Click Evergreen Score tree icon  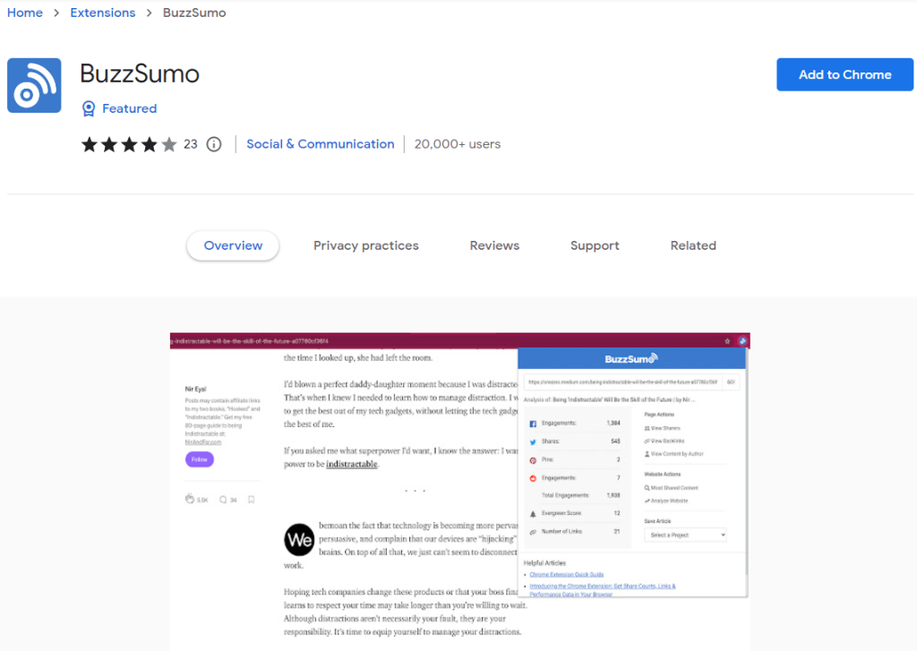(533, 514)
